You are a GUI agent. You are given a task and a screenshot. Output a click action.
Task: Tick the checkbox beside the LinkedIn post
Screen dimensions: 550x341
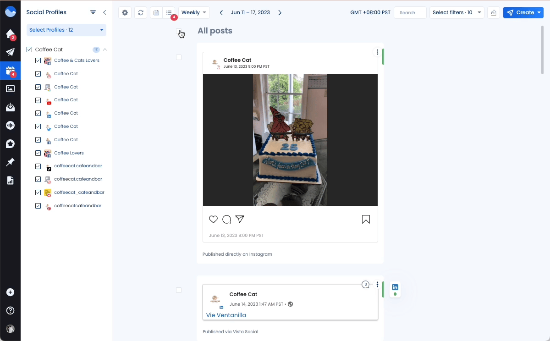(x=179, y=290)
